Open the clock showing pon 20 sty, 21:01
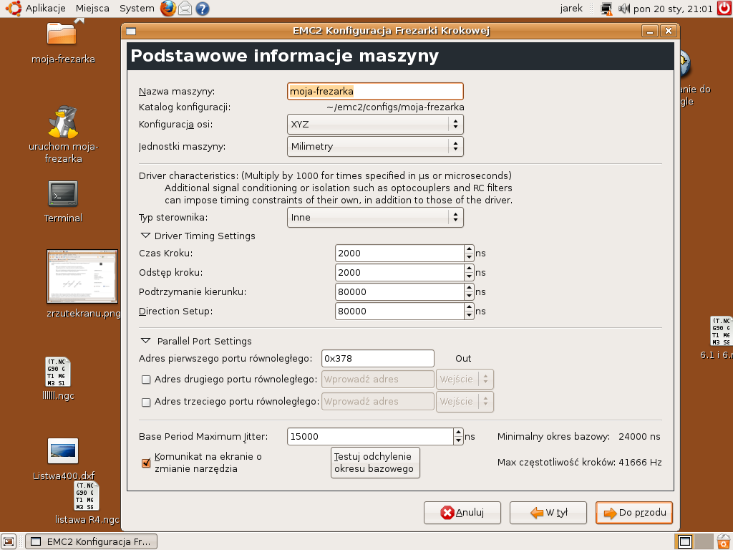The width and height of the screenshot is (733, 550). click(673, 9)
